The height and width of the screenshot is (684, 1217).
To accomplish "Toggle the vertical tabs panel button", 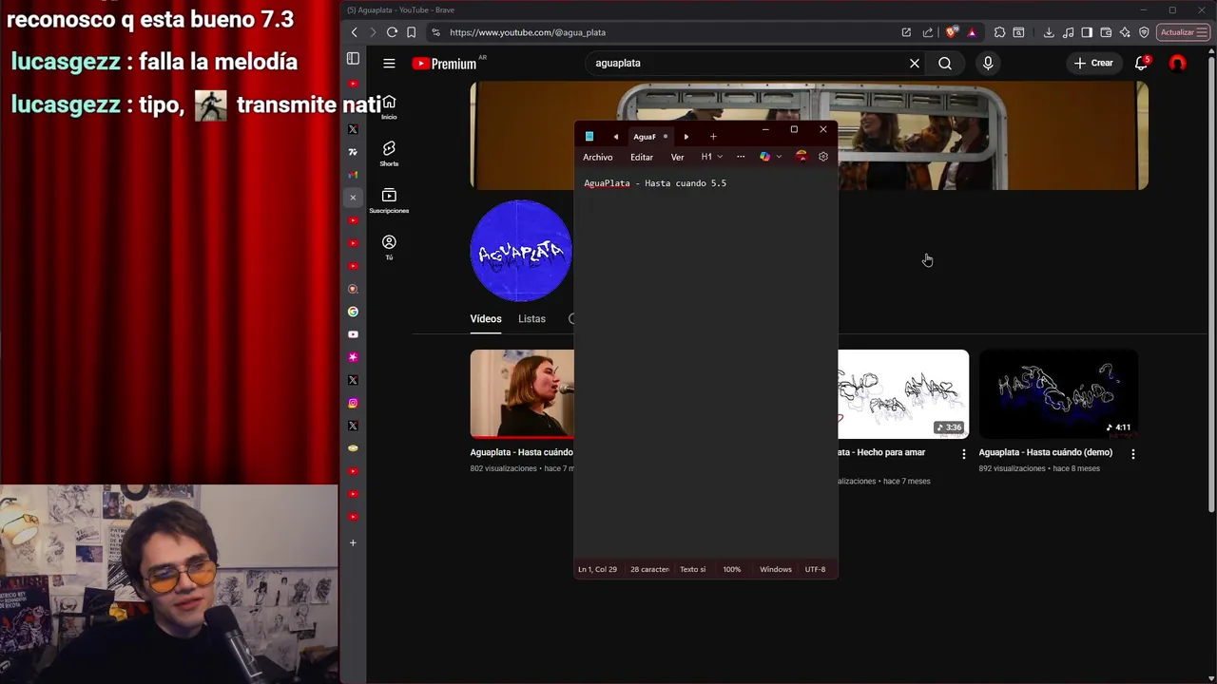I will (353, 59).
